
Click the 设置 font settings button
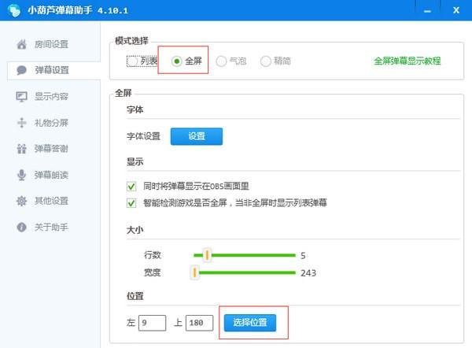coord(197,136)
